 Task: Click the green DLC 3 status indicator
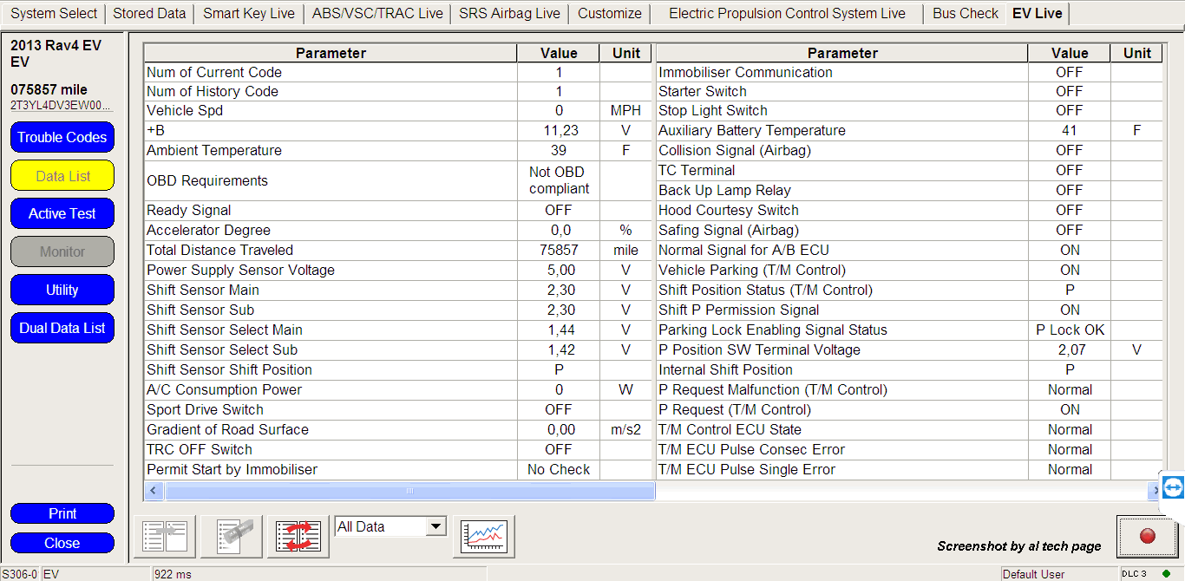[x=1166, y=573]
